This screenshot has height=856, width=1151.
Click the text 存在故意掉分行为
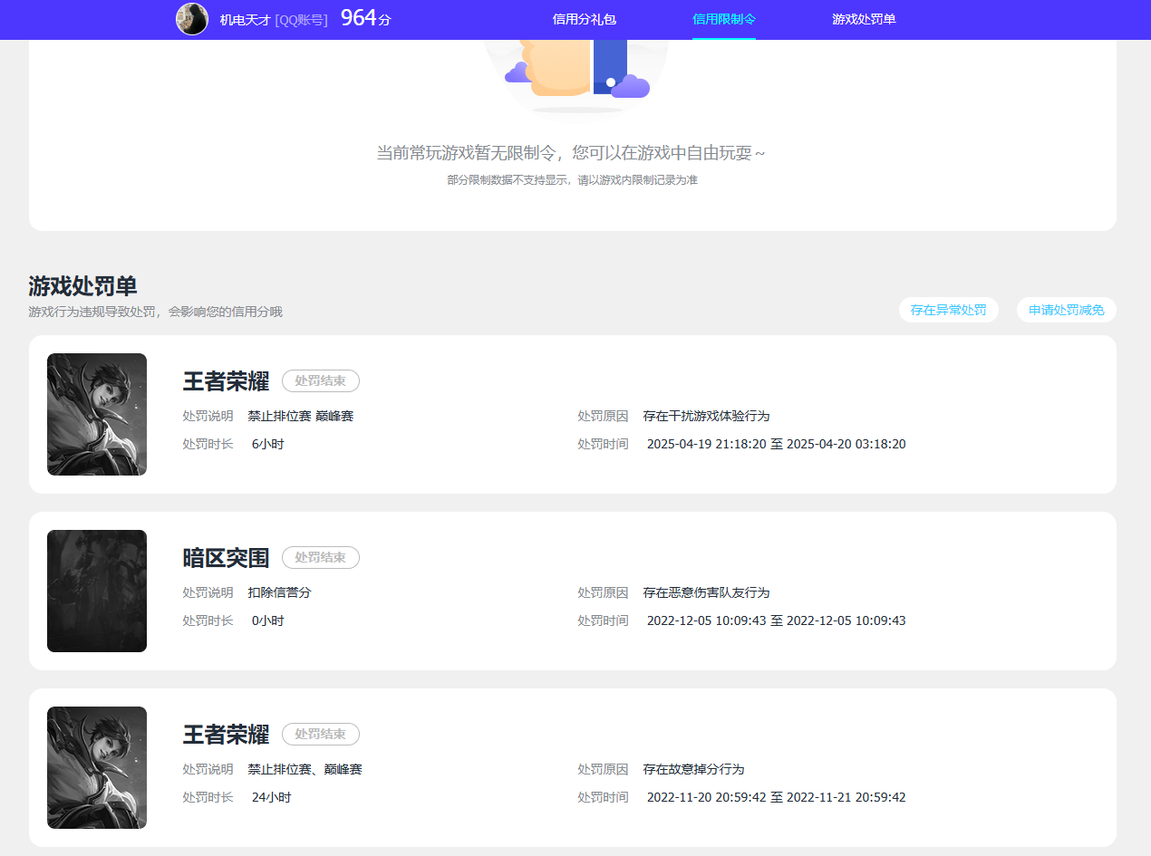(693, 769)
